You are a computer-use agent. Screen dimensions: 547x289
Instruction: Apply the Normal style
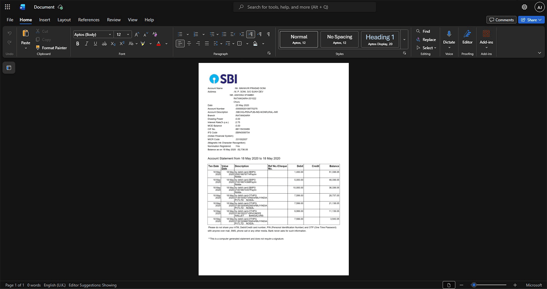[x=299, y=39]
